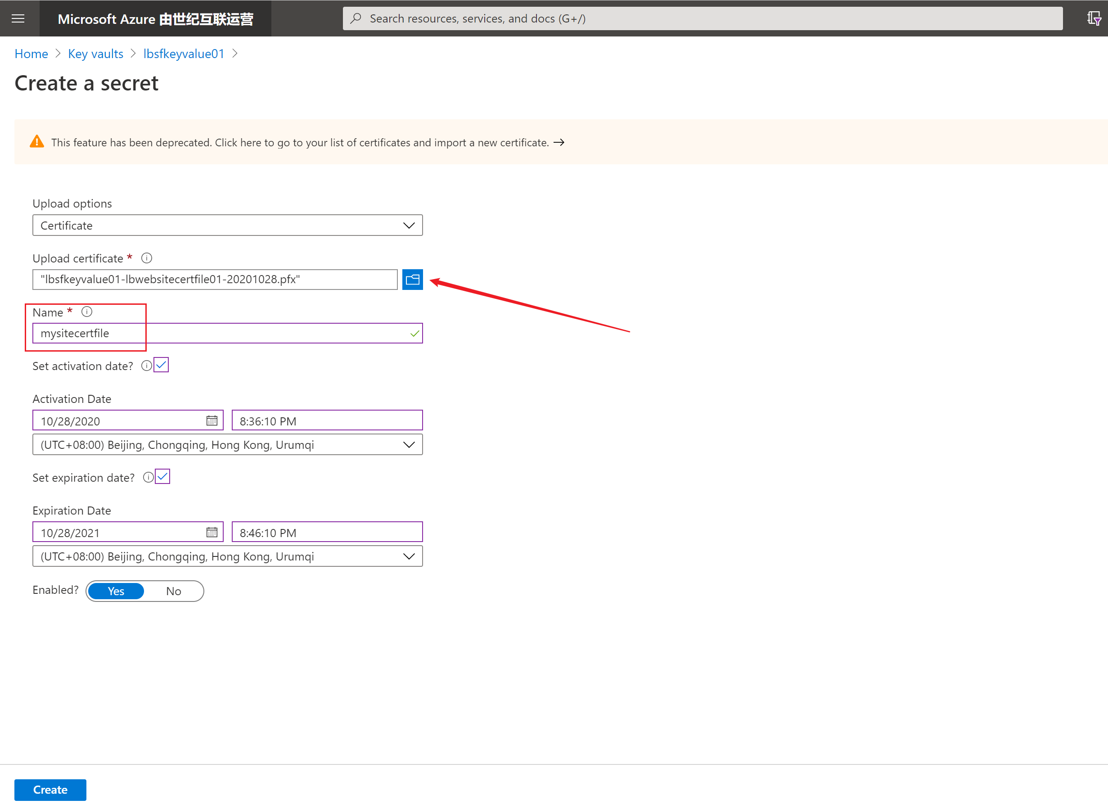Viewport: 1108px width, 809px height.
Task: Open the Activation Date calendar picker
Action: point(212,420)
